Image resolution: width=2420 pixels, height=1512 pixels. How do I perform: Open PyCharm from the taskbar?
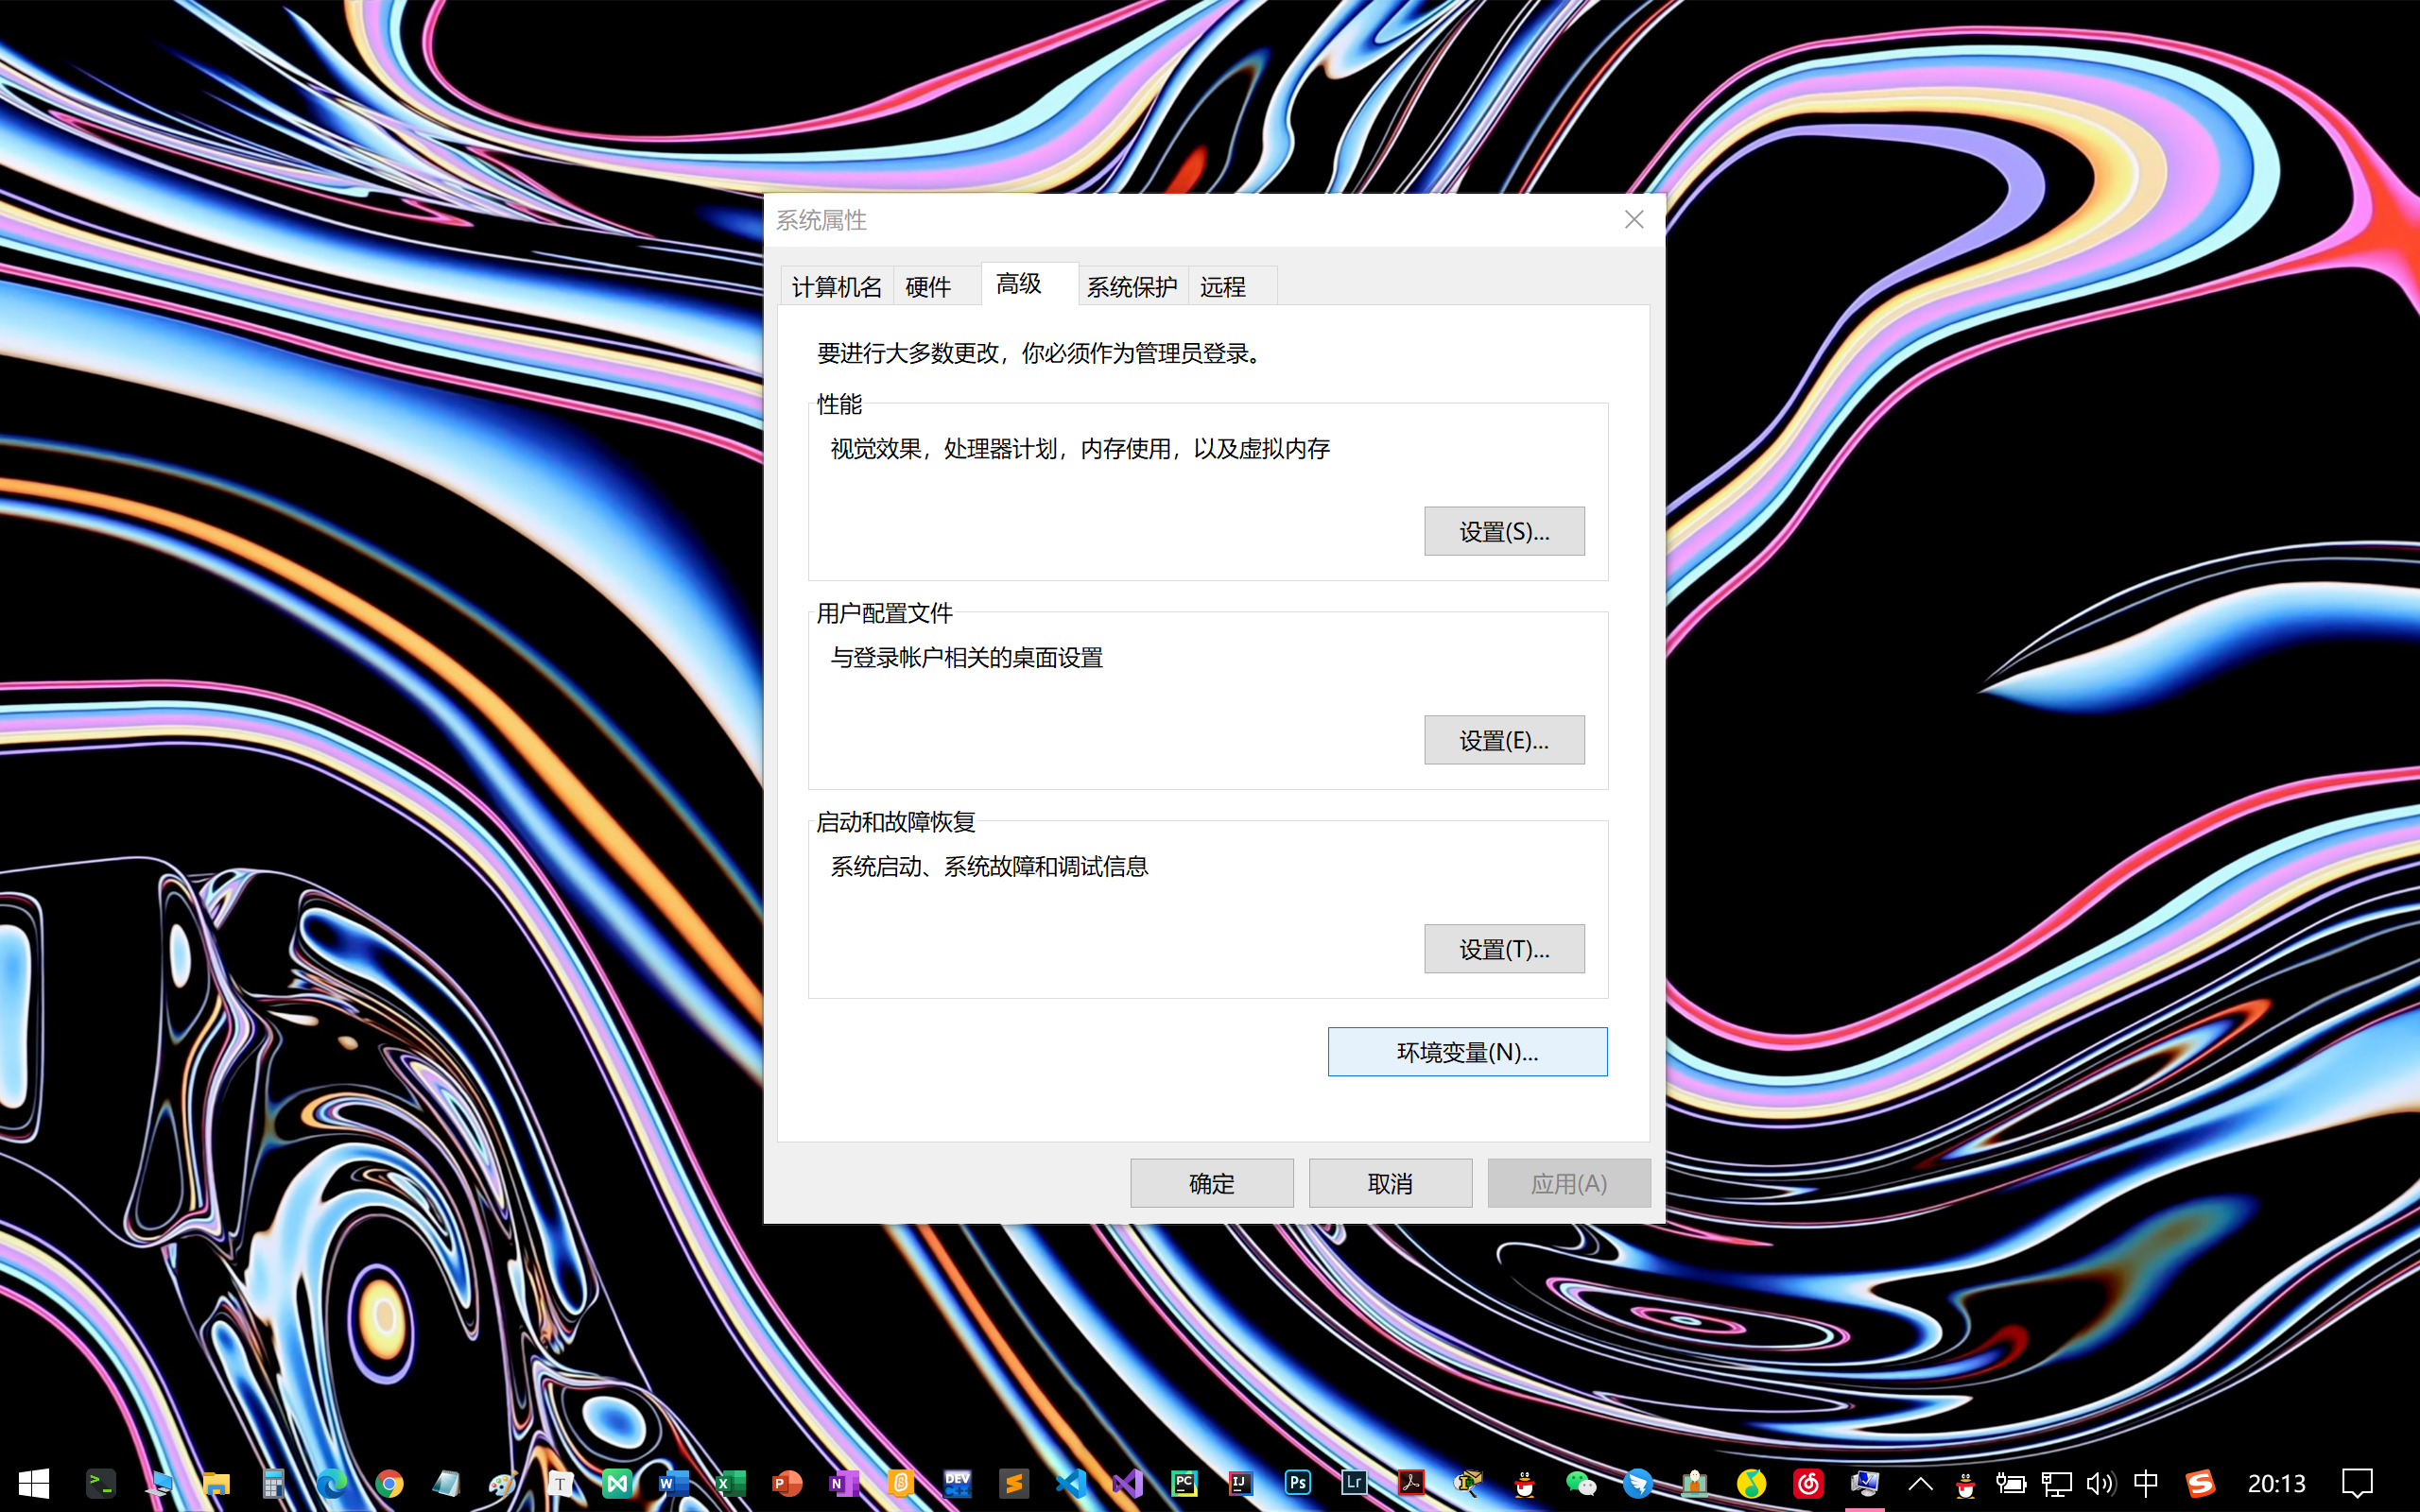pos(1184,1483)
